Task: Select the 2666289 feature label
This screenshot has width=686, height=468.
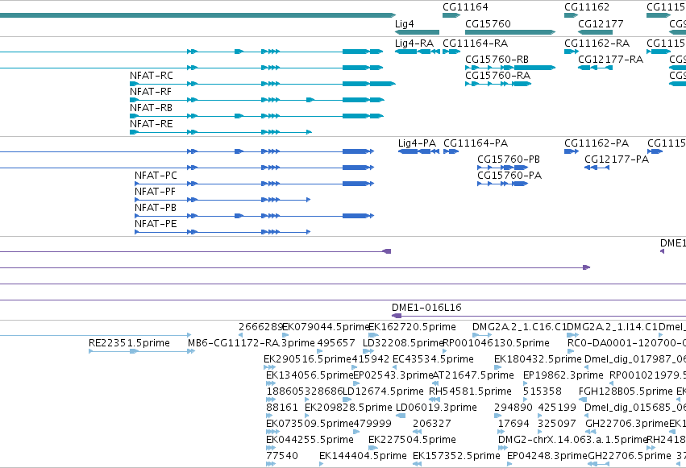Action: coord(260,327)
